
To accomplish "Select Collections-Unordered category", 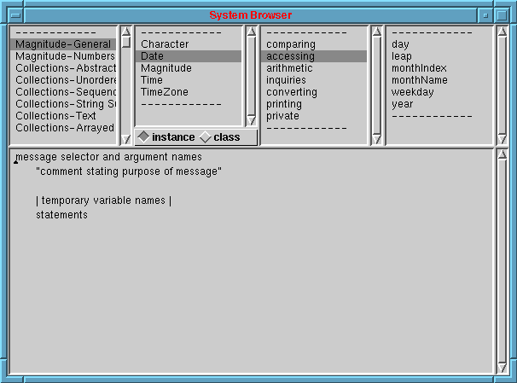I will (x=63, y=80).
